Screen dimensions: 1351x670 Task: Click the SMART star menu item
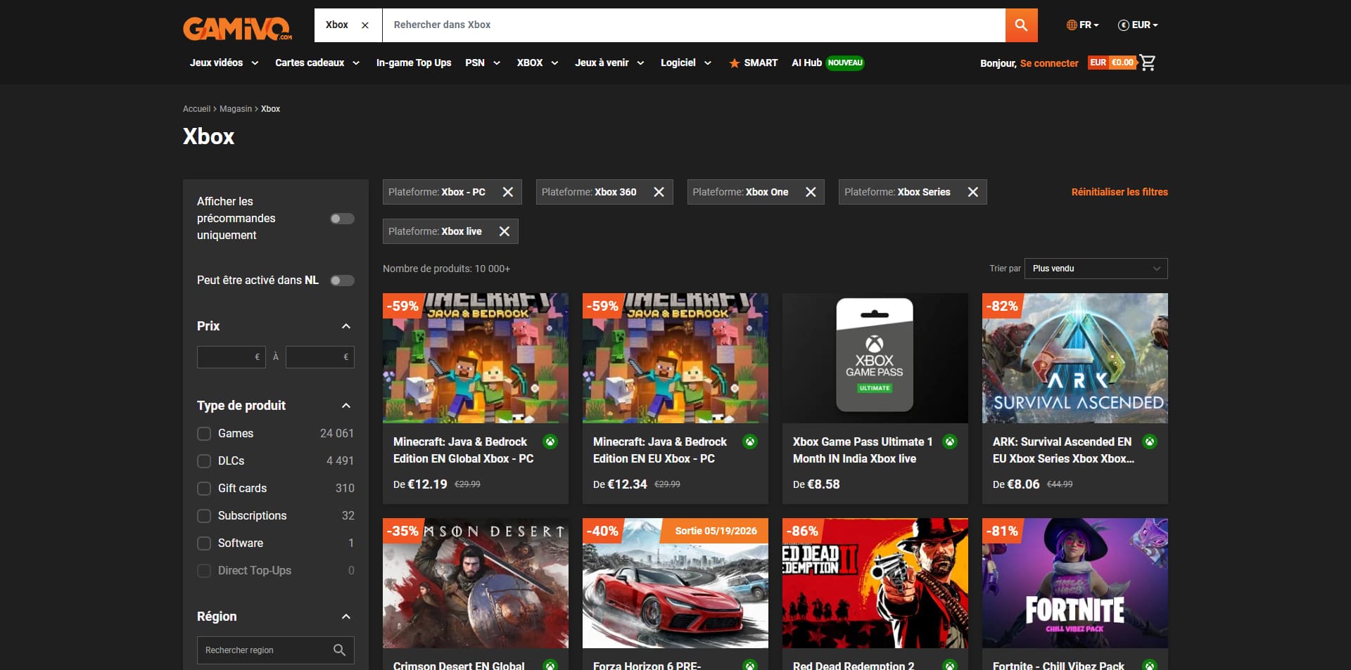tap(753, 63)
